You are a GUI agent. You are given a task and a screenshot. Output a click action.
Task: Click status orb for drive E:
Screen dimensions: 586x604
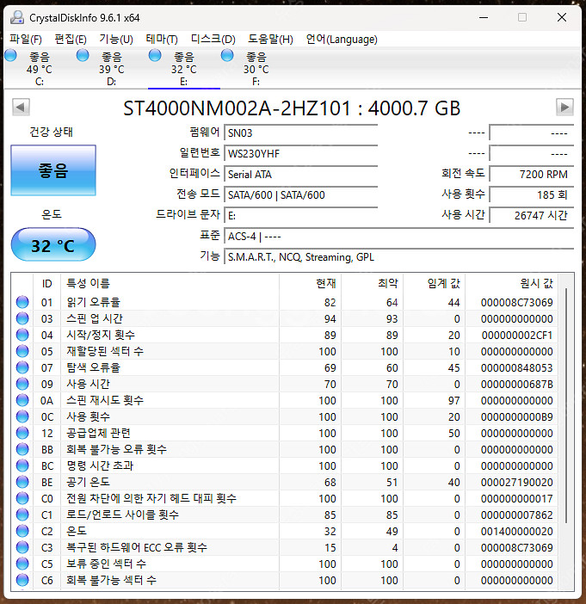[x=155, y=55]
